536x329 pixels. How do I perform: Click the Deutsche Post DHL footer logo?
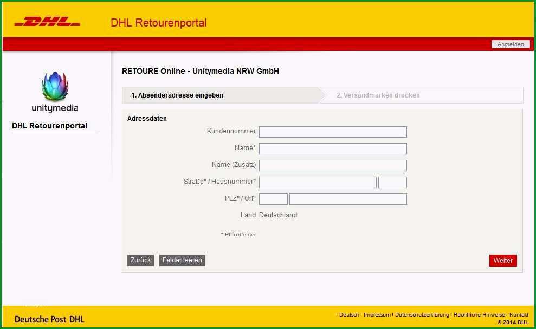[49, 319]
